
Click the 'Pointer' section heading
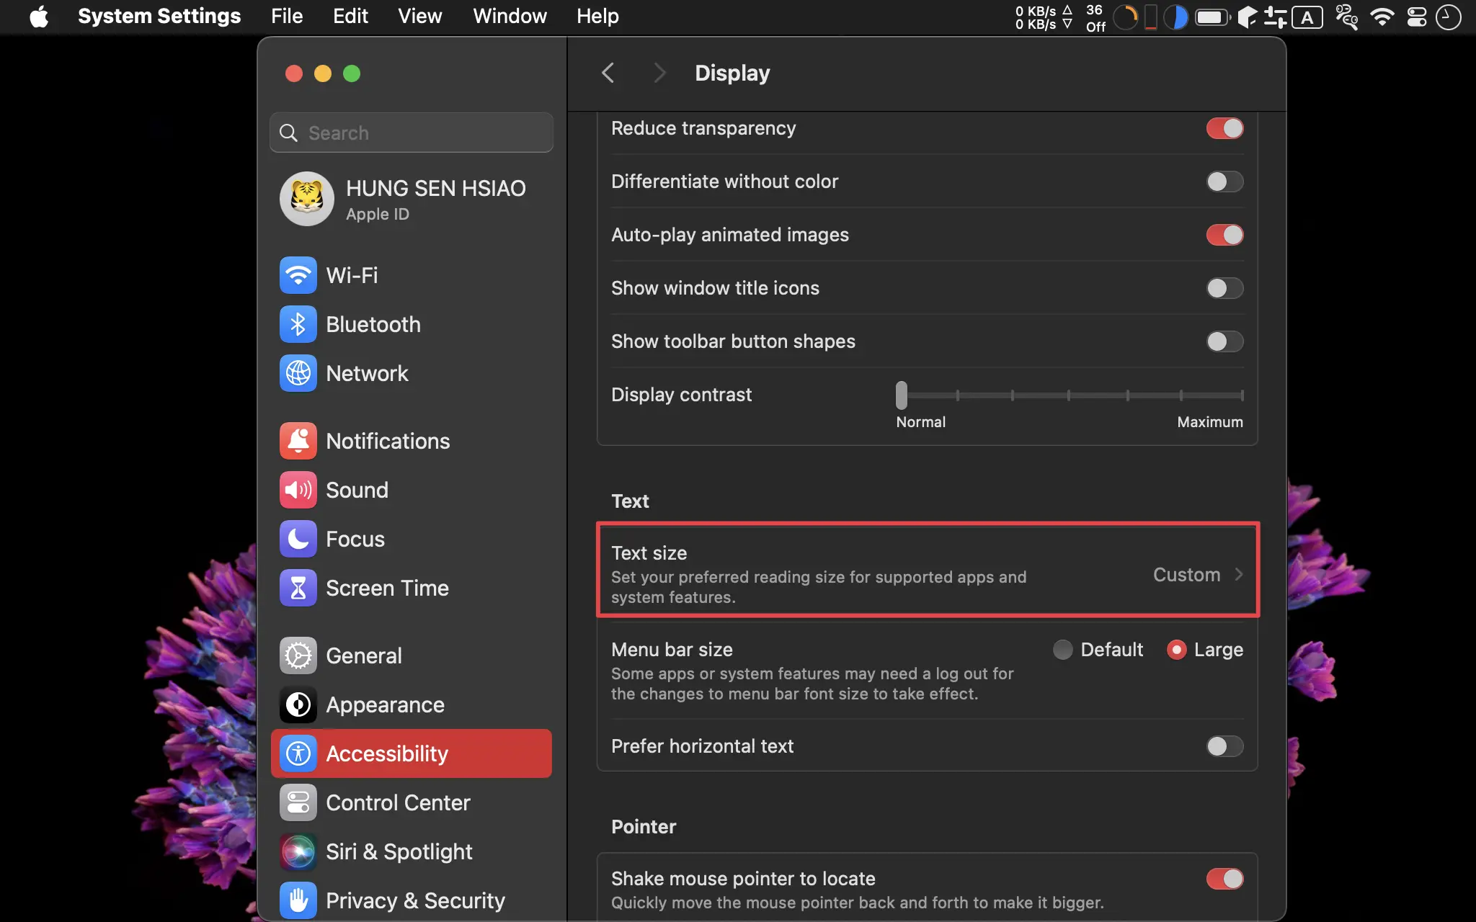(644, 826)
